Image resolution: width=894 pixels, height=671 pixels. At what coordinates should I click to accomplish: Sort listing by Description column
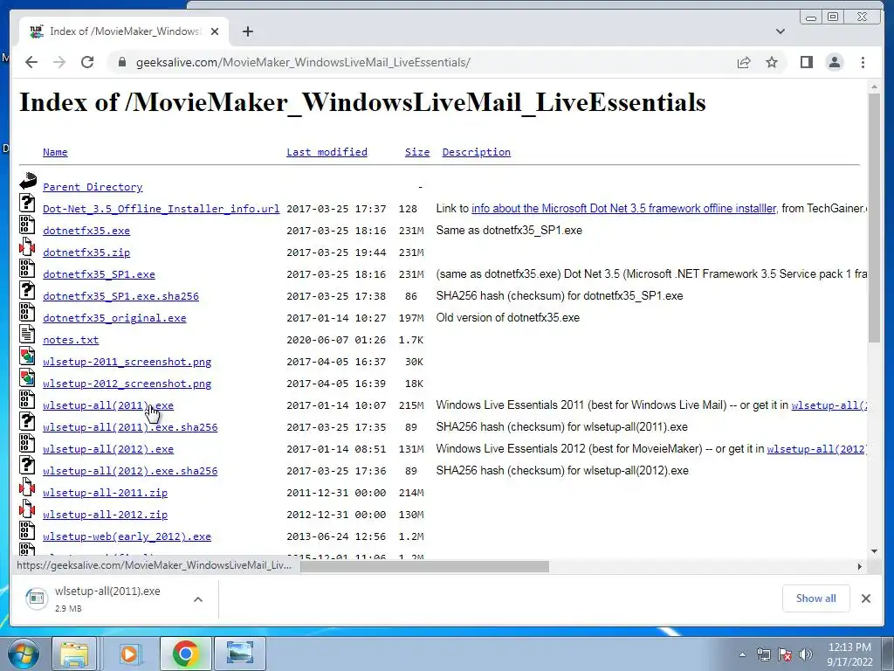coord(477,152)
